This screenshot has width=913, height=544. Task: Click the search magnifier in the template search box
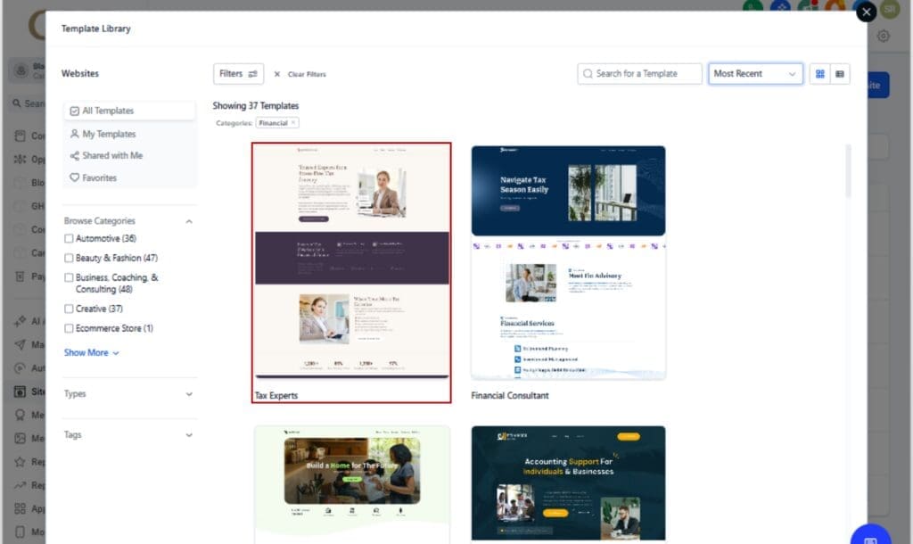[589, 74]
